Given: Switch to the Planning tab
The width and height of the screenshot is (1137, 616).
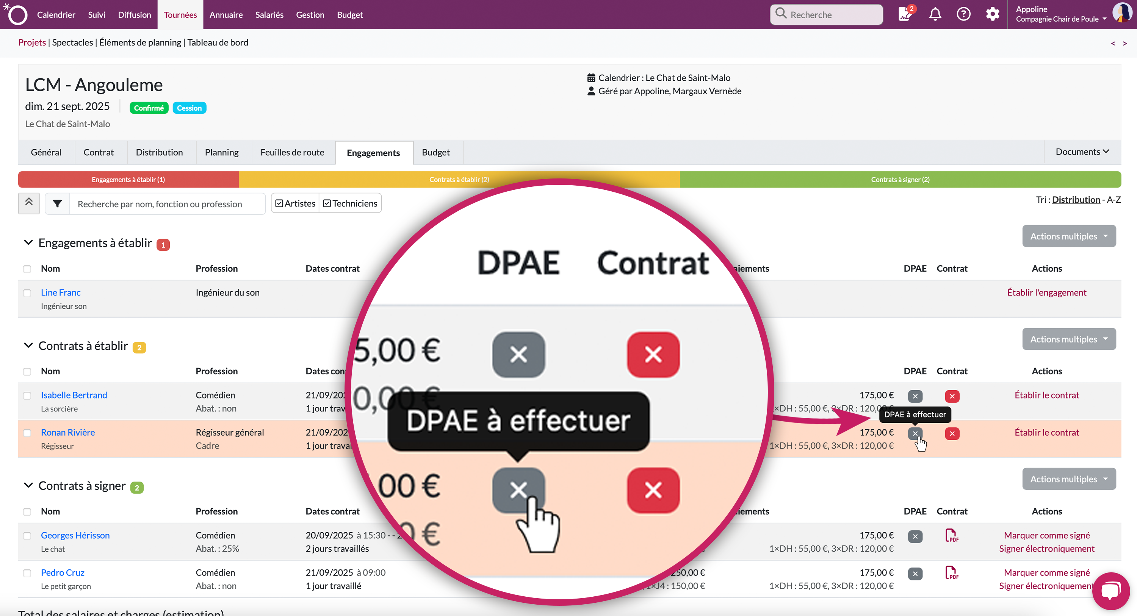Looking at the screenshot, I should click(222, 152).
